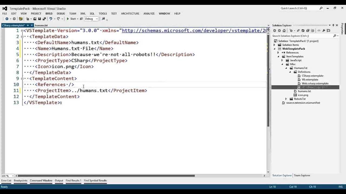
Task: Toggle auto-hide pin on Solution Explorer panel
Action: [x=333, y=25]
